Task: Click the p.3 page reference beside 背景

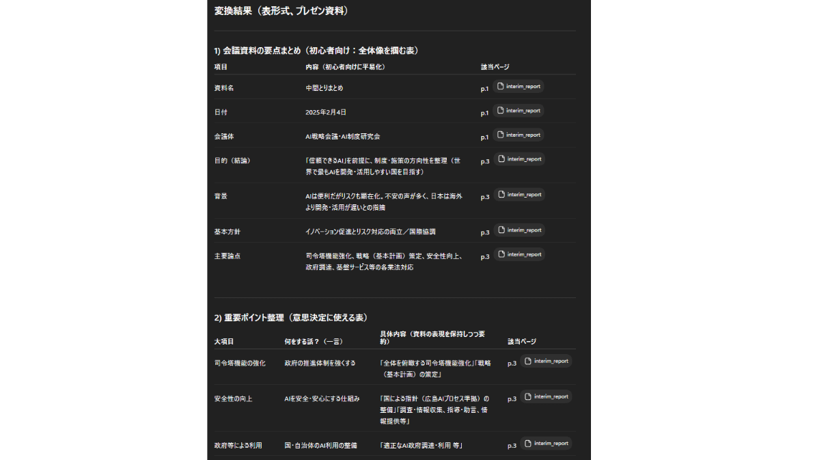Action: tap(485, 196)
